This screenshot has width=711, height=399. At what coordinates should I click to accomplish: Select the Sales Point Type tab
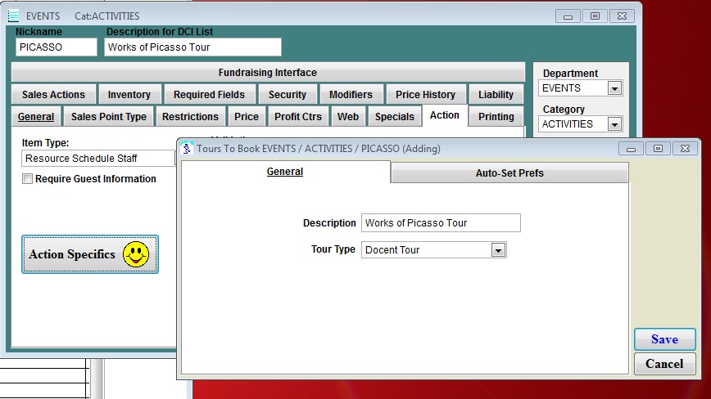pyautogui.click(x=109, y=117)
